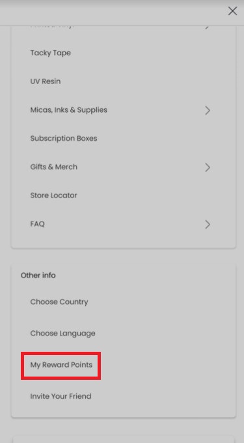Viewport: 244px width, 443px height.
Task: Open the Tacky Tape category
Action: (x=51, y=53)
